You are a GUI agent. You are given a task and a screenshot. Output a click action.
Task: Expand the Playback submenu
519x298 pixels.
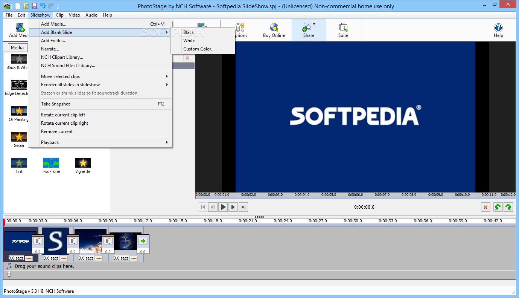tap(167, 142)
